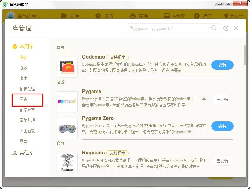Select the 常用库 cube icon
Screen dimensions: 250x189
pyautogui.click(x=15, y=46)
